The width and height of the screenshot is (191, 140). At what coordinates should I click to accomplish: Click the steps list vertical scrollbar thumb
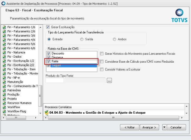(x=40, y=96)
